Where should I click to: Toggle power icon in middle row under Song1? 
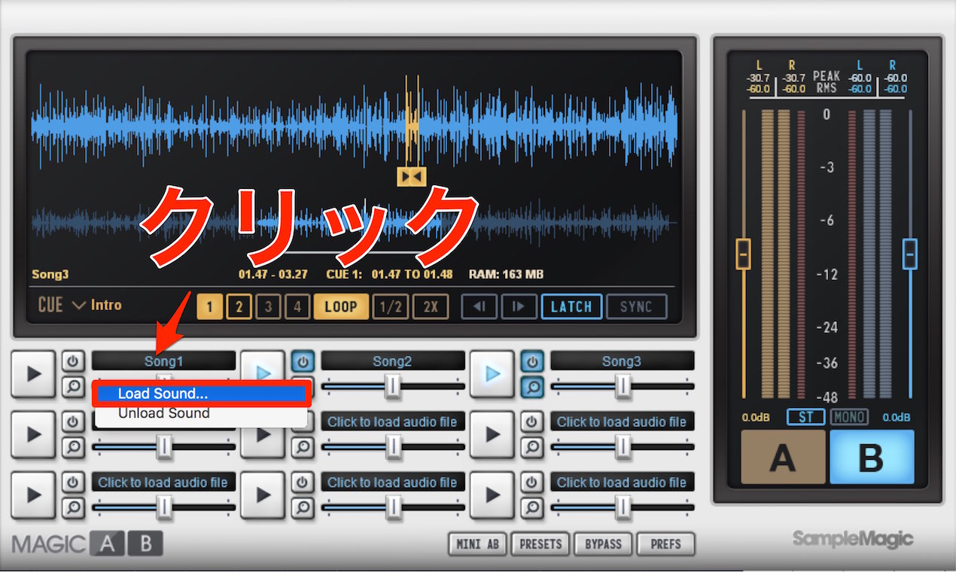tap(73, 421)
